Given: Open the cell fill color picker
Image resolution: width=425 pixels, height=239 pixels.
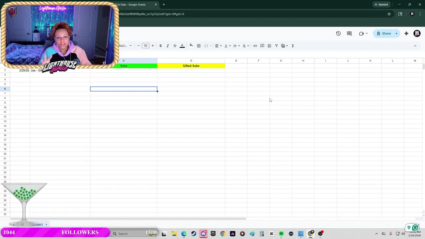Looking at the screenshot, I should pyautogui.click(x=191, y=46).
